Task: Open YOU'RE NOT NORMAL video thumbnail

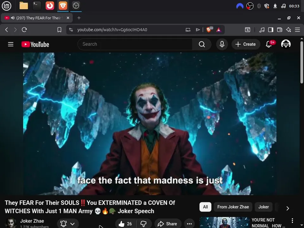Action: 225,223
